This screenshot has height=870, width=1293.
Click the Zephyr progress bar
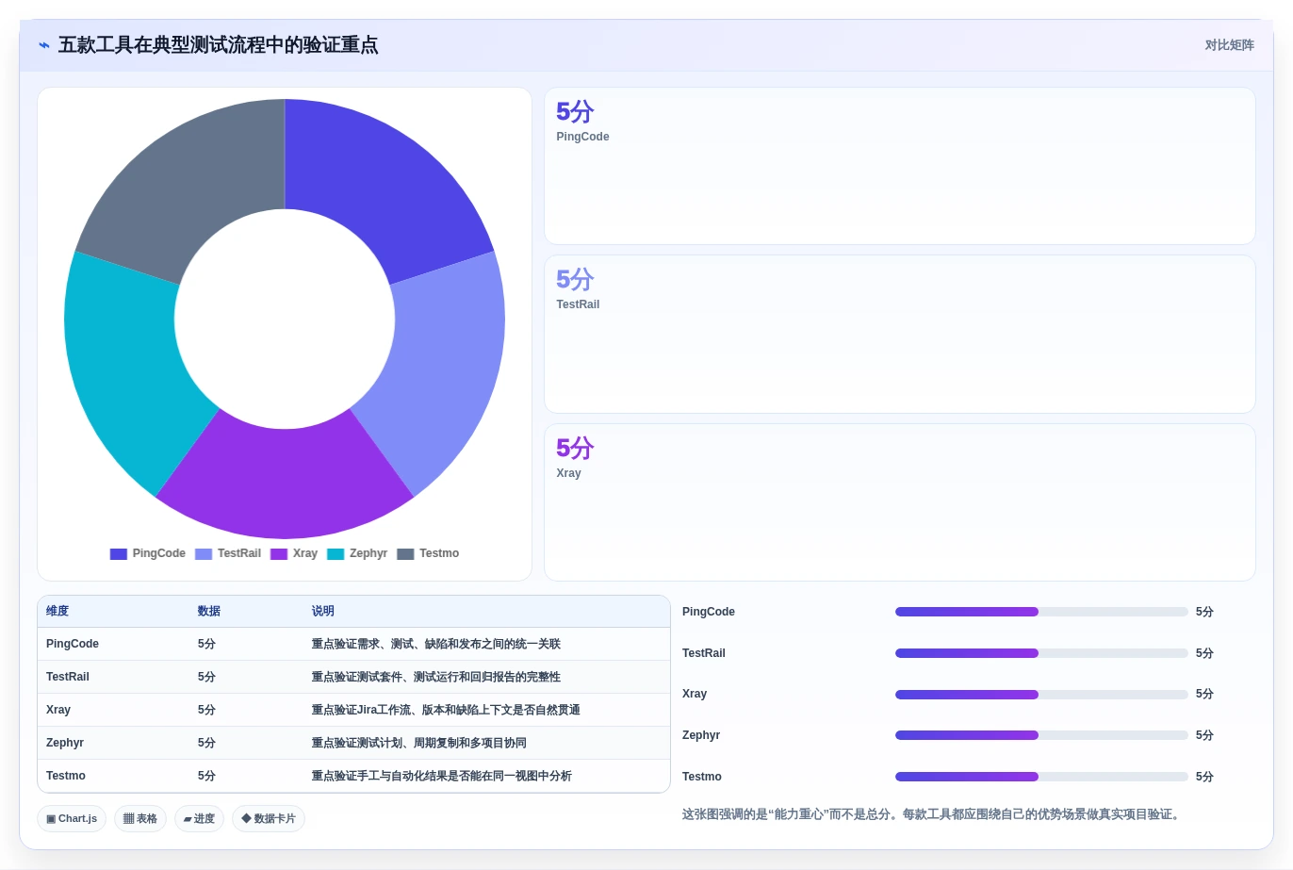click(x=1041, y=735)
